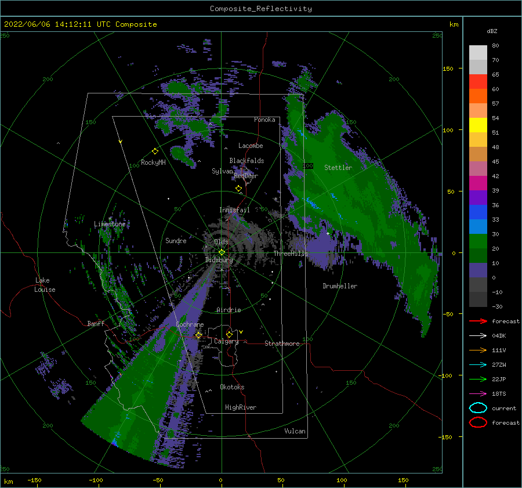The height and width of the screenshot is (488, 522).
Task: Select the purple 39-36 dBZ swatch
Action: 478,198
